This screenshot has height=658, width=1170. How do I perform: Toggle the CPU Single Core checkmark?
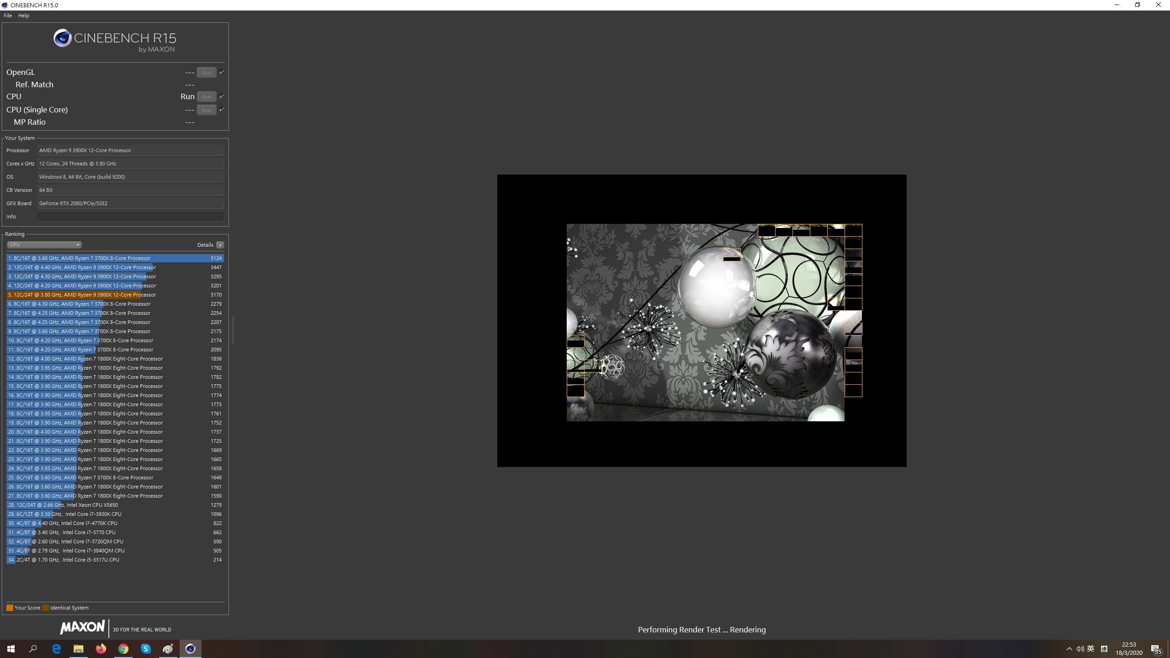click(222, 110)
